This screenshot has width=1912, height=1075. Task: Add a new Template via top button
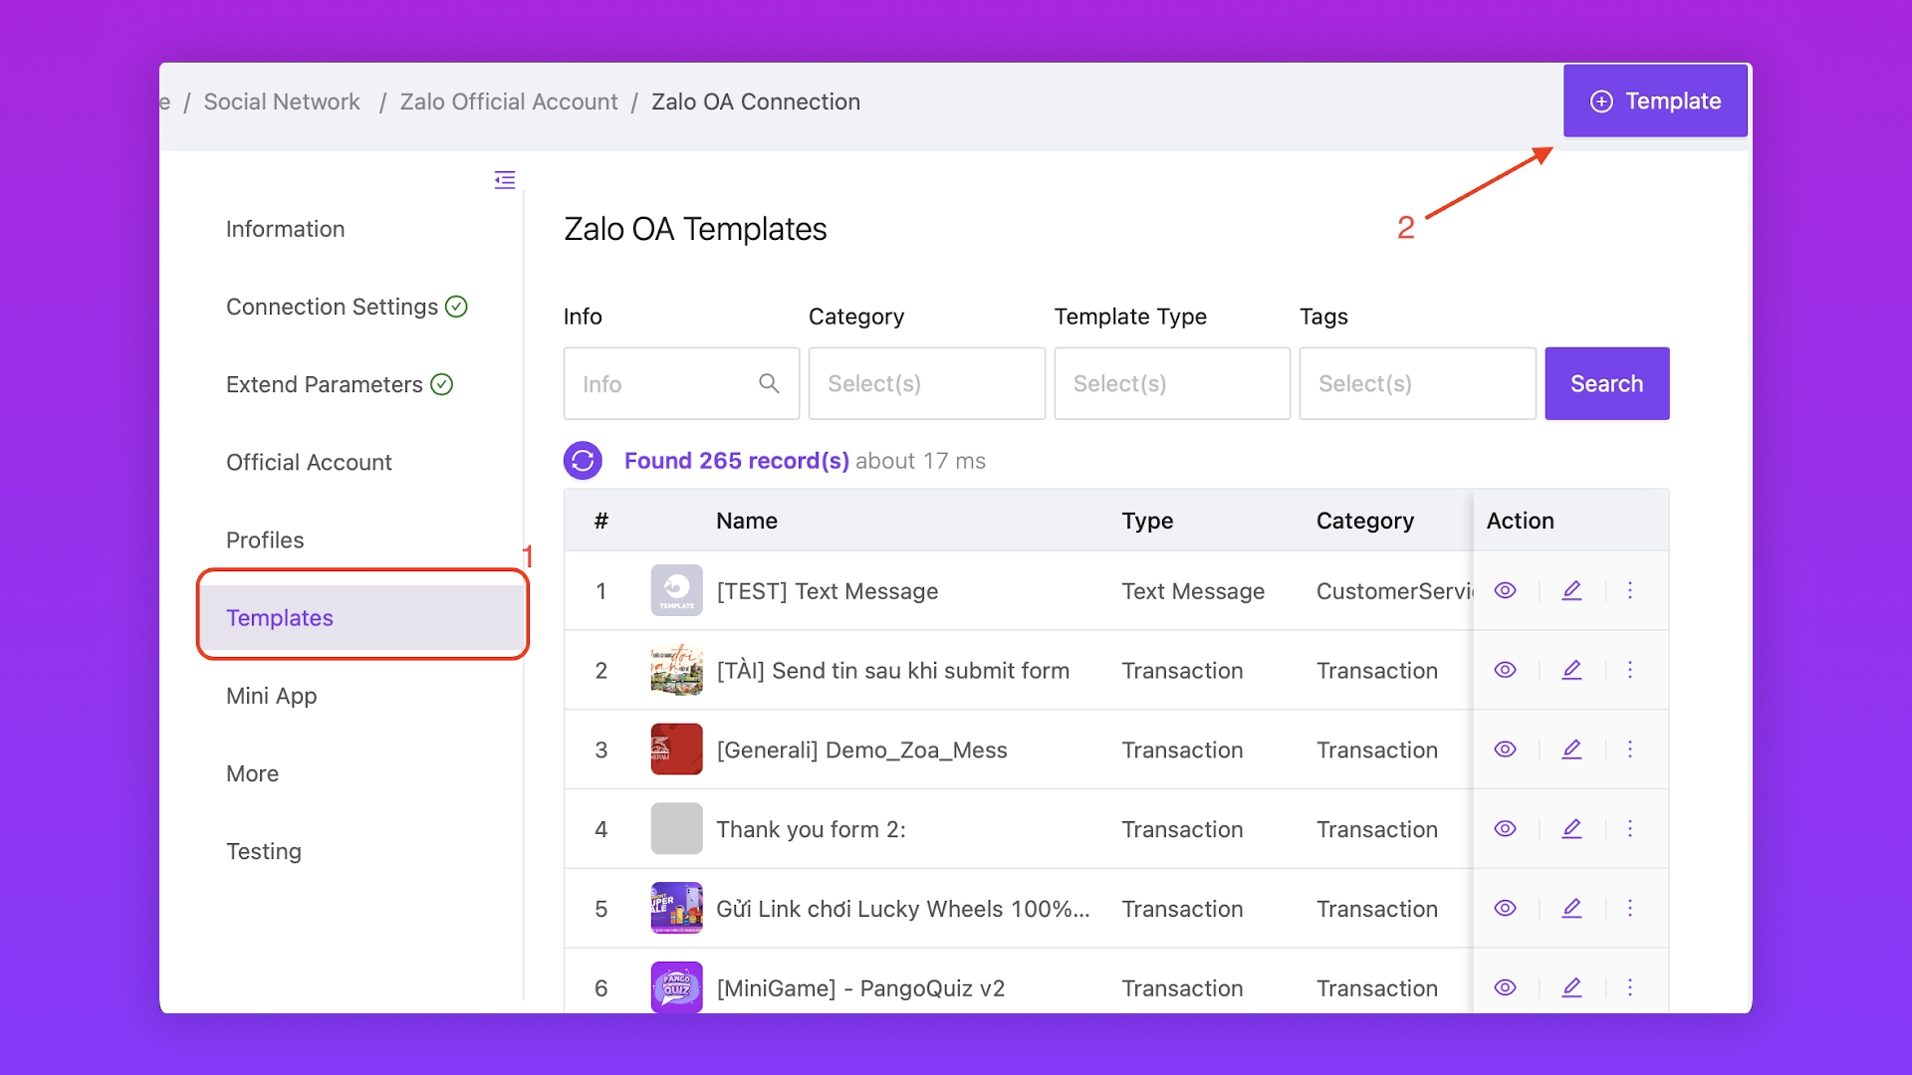(x=1654, y=102)
